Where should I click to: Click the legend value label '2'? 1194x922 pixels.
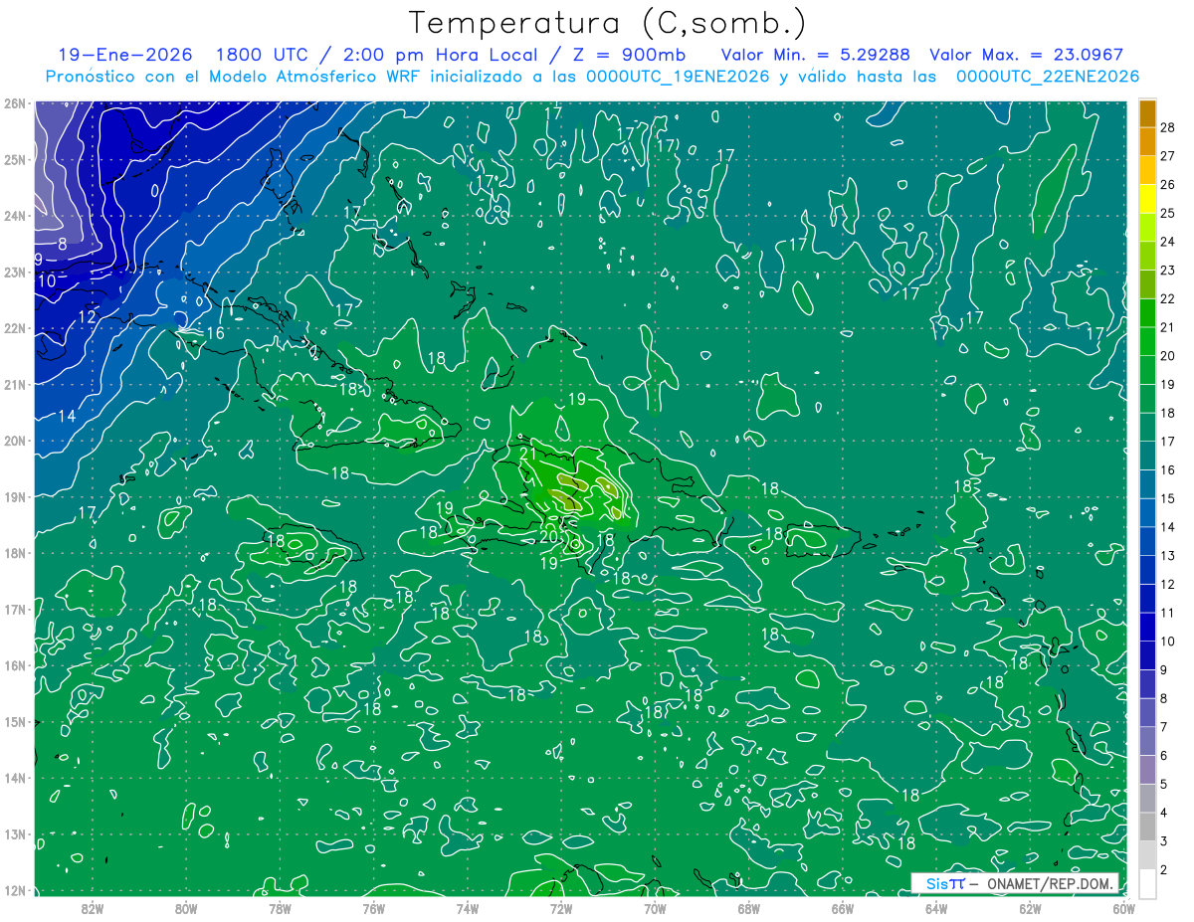[1164, 869]
